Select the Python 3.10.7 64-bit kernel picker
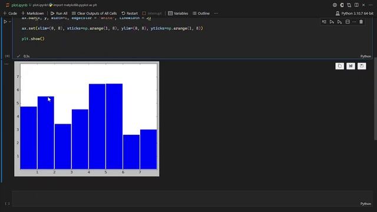 tap(355, 13)
